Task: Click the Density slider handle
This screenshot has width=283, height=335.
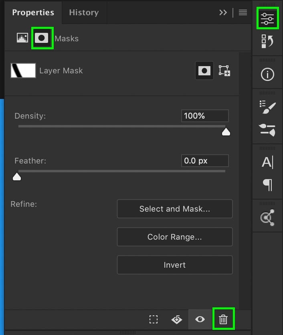Action: tap(226, 132)
